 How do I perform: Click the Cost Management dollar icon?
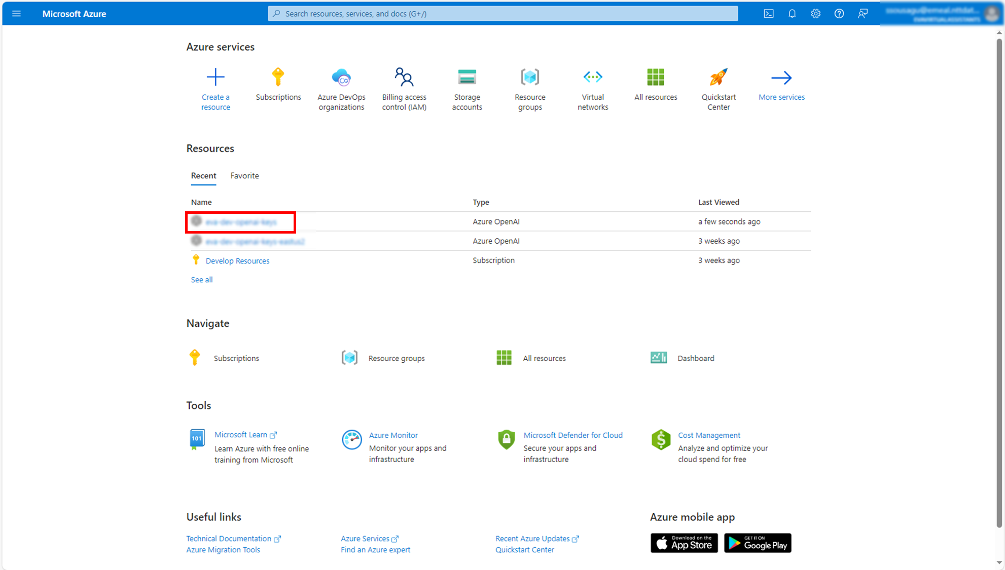pos(661,439)
